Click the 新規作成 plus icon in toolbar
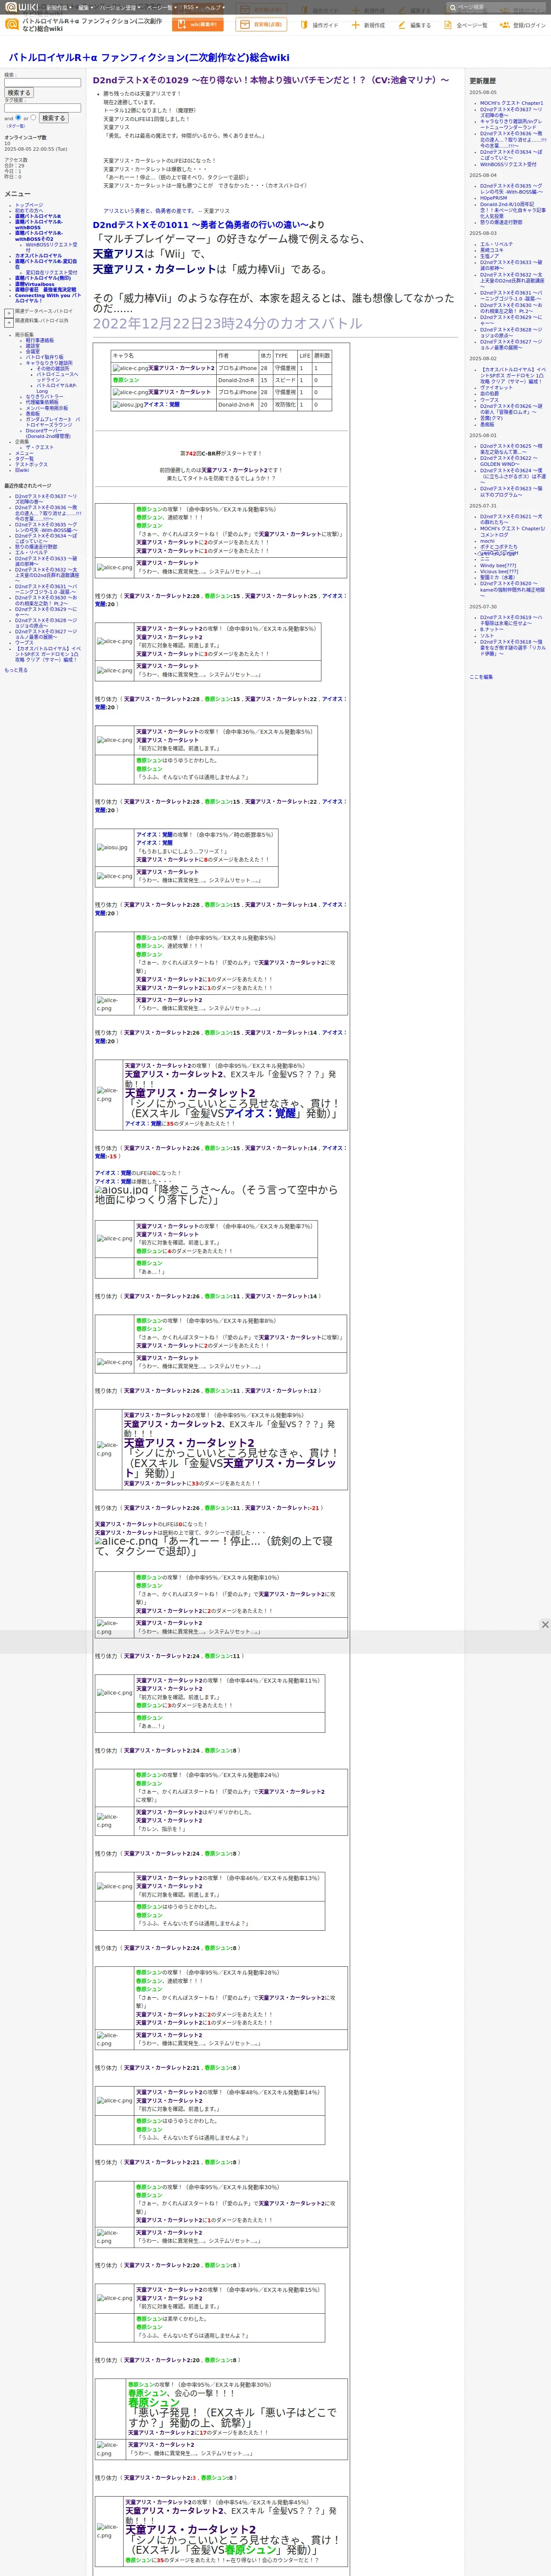551x2576 pixels. 368,25
